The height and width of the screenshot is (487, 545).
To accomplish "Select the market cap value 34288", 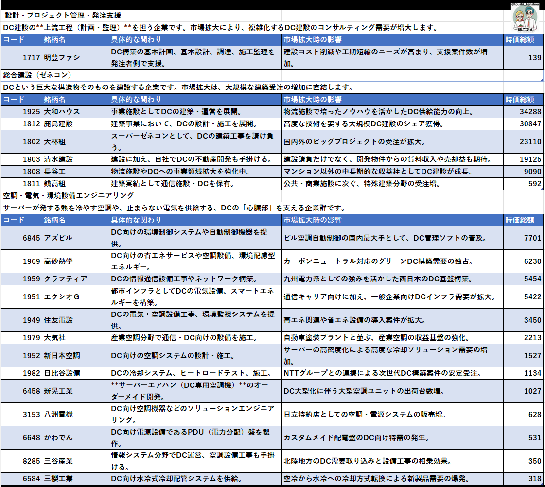I will [x=523, y=112].
